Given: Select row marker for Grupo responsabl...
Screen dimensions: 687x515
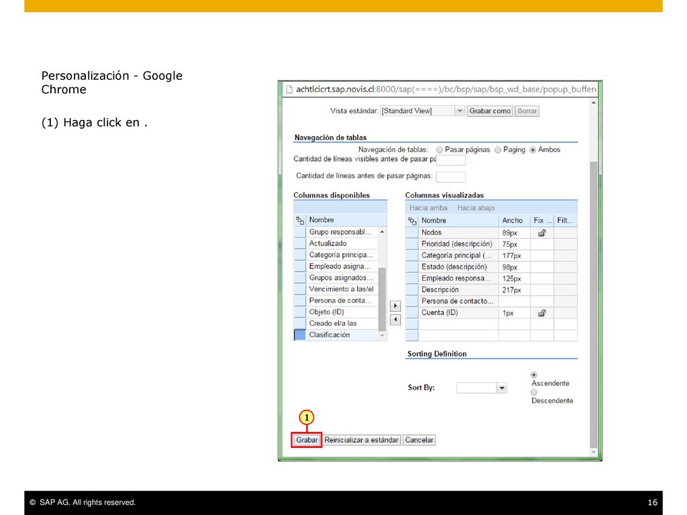Looking at the screenshot, I should tap(300, 232).
